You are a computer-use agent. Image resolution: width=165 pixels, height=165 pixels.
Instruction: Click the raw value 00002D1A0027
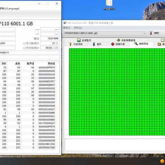click(x=47, y=109)
